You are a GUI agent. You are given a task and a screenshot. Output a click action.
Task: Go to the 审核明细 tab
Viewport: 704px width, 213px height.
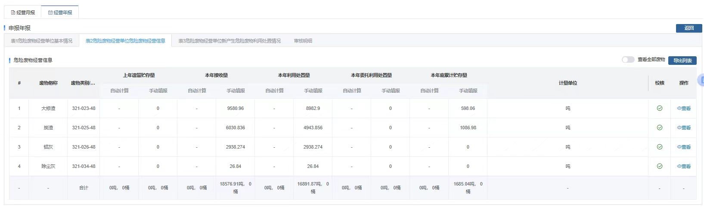[x=303, y=41]
